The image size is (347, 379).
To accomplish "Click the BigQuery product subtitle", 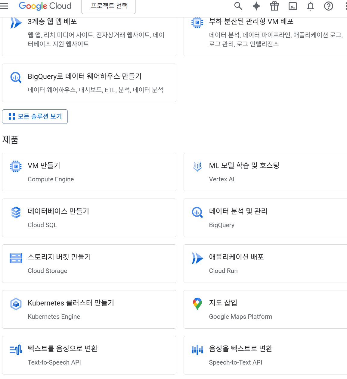I will [x=222, y=225].
